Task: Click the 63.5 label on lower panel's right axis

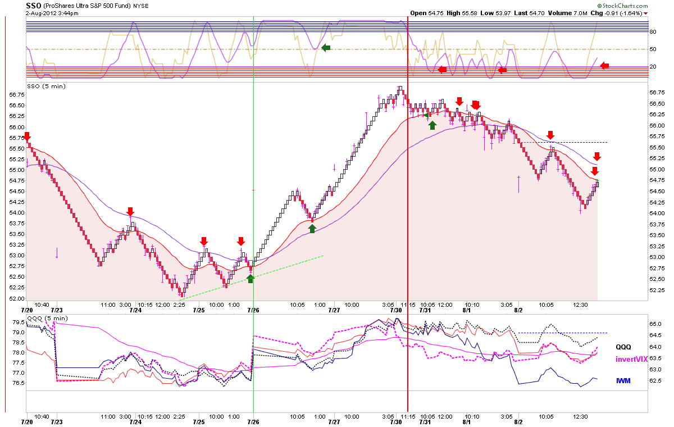Action: (x=656, y=358)
